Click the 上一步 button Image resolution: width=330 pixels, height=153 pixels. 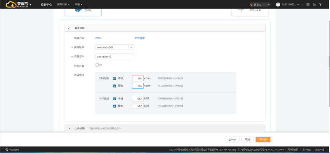coord(232,139)
